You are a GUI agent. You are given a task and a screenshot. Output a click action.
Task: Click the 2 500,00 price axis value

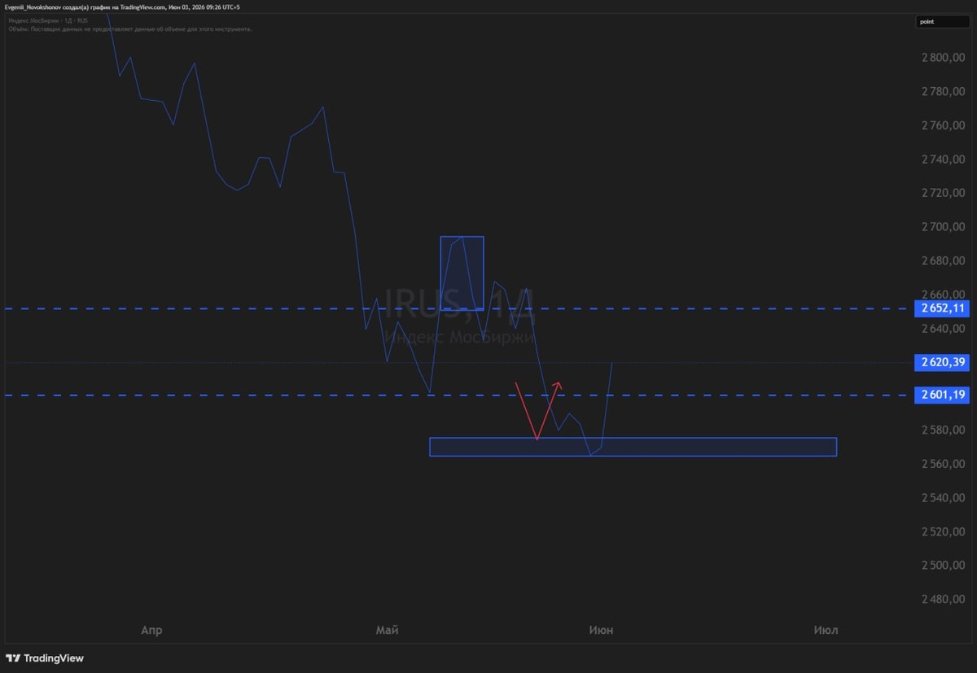[x=944, y=565]
